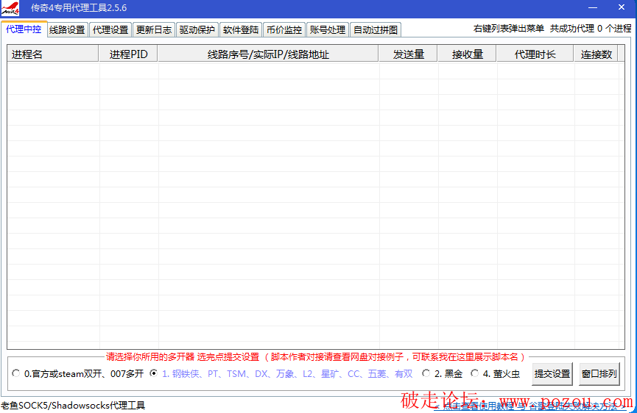Click the 发送量 column header
The image size is (637, 413).
click(x=408, y=54)
